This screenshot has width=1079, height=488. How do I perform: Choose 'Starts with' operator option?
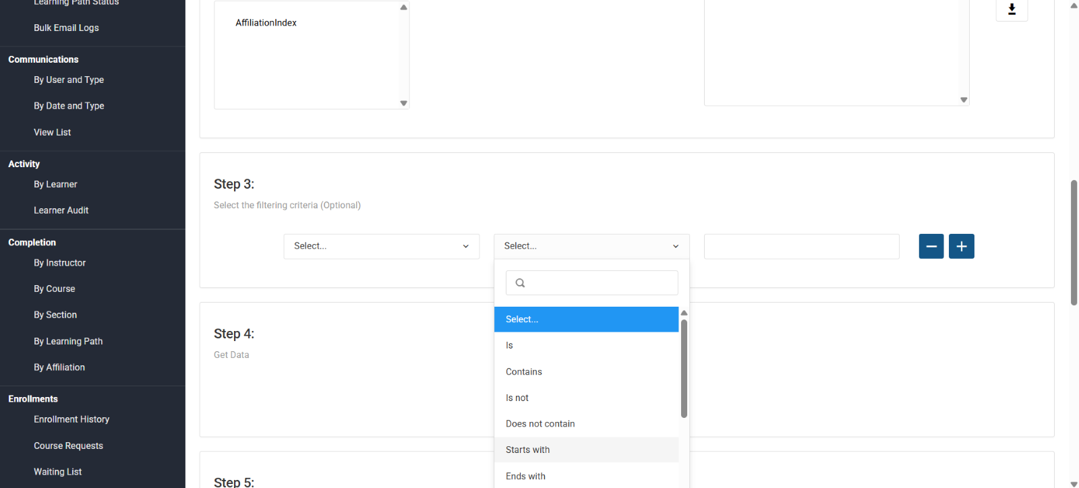527,450
